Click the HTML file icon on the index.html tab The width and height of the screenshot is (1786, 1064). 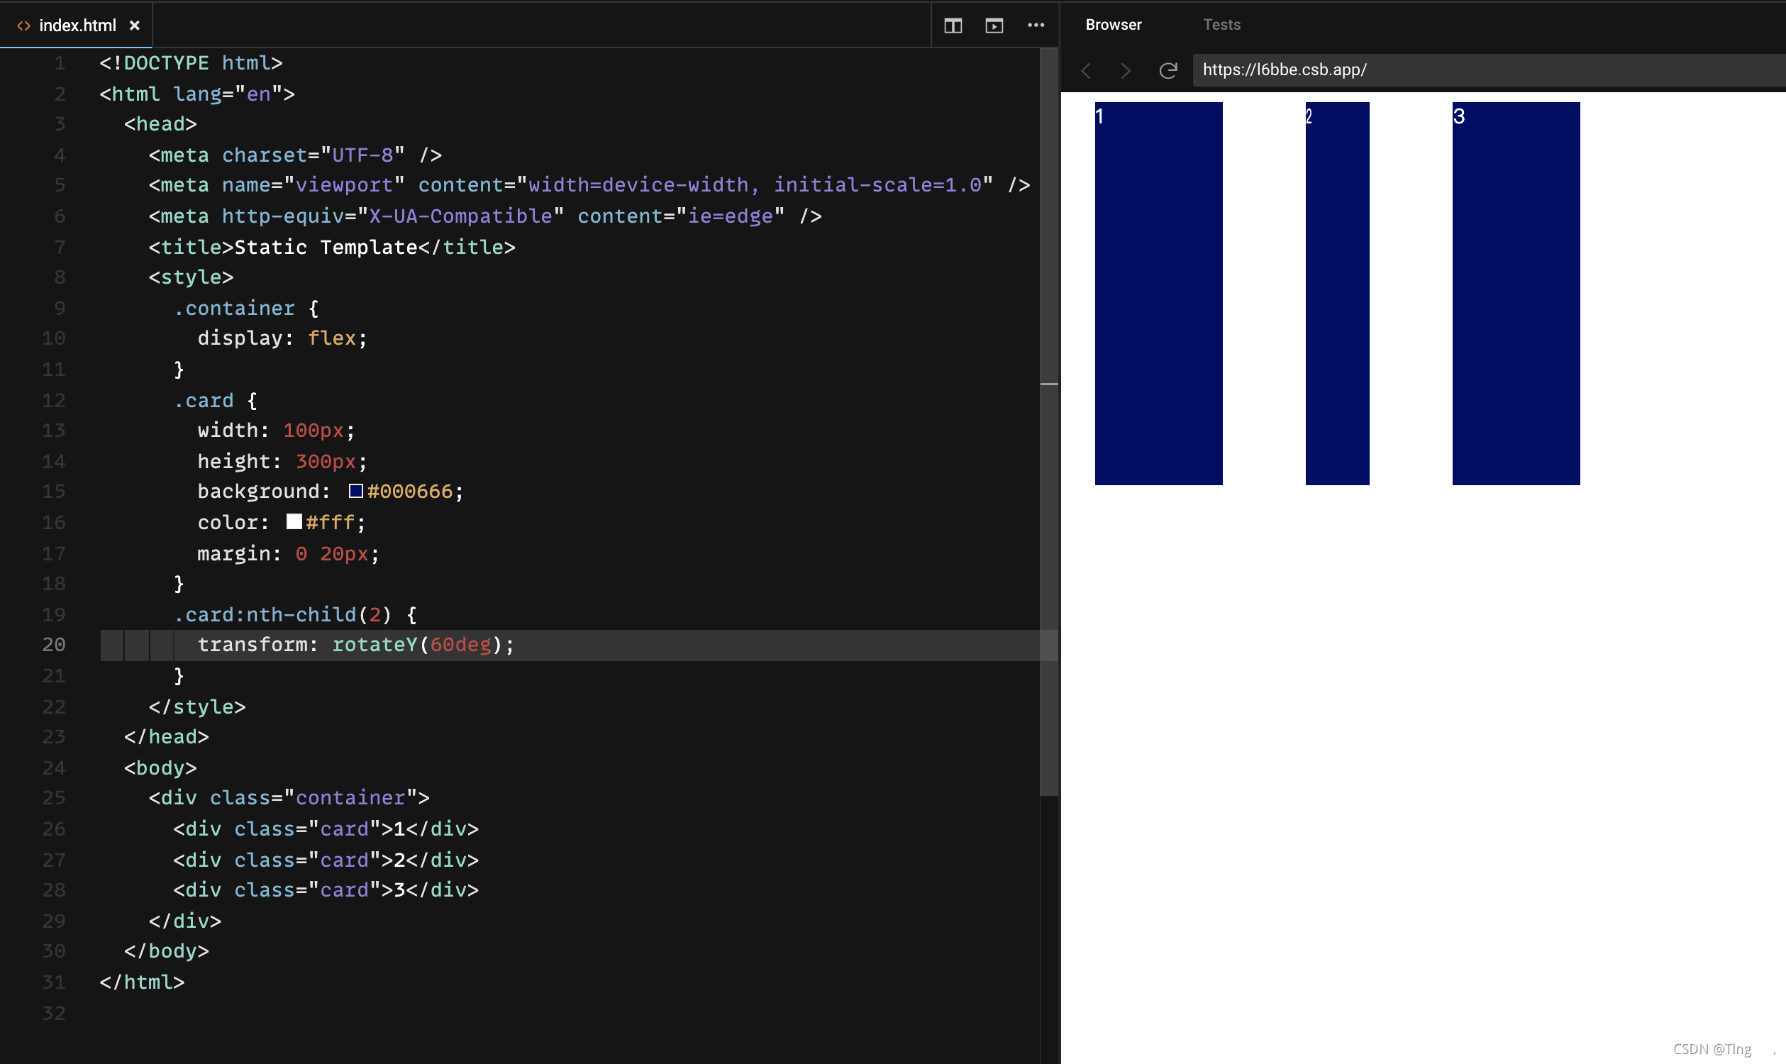click(x=23, y=26)
